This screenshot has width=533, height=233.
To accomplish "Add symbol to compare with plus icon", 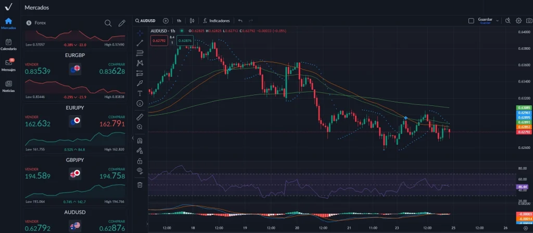I will click(166, 21).
